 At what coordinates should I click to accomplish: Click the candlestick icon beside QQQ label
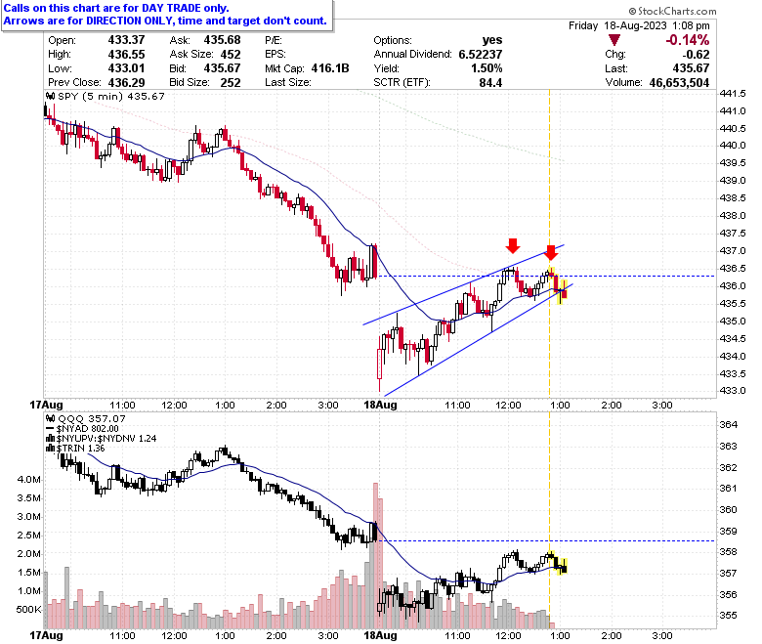tap(50, 418)
